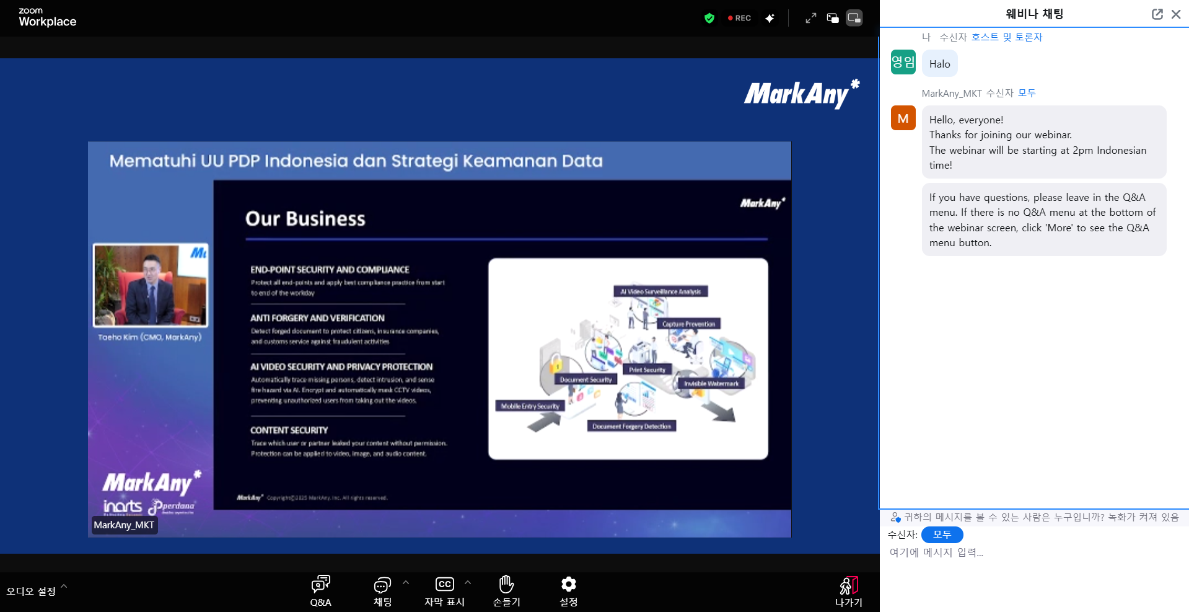Expand the chat options caret

(406, 582)
